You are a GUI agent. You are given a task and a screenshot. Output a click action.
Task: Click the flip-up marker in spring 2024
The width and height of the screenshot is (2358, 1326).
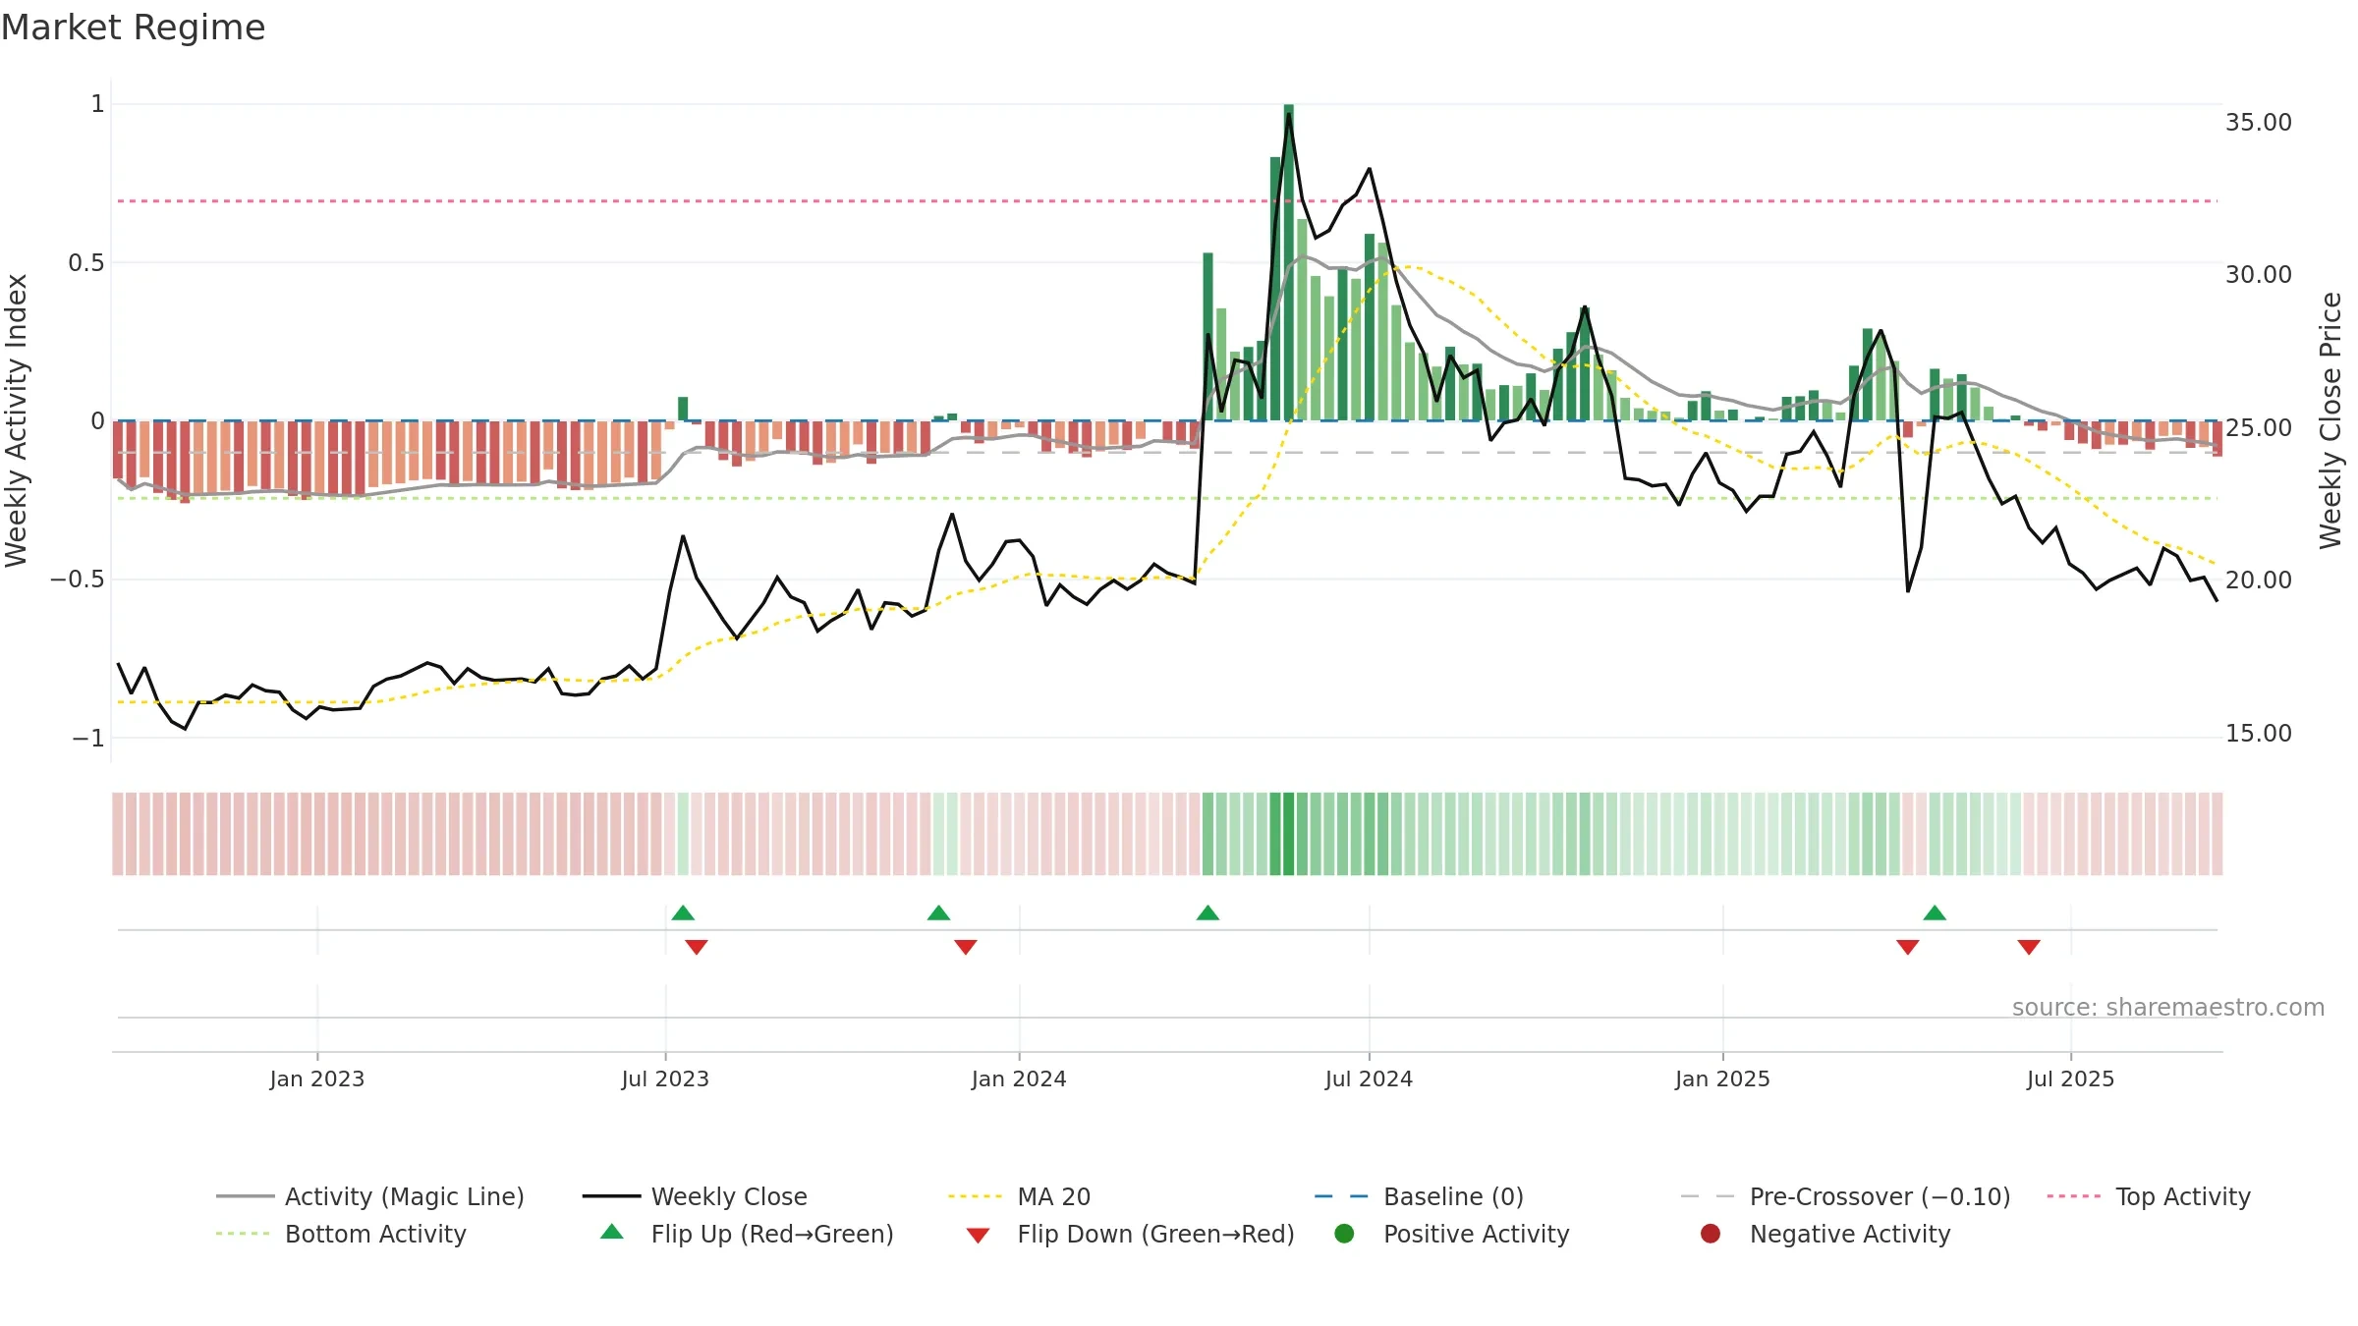pyautogui.click(x=1208, y=913)
